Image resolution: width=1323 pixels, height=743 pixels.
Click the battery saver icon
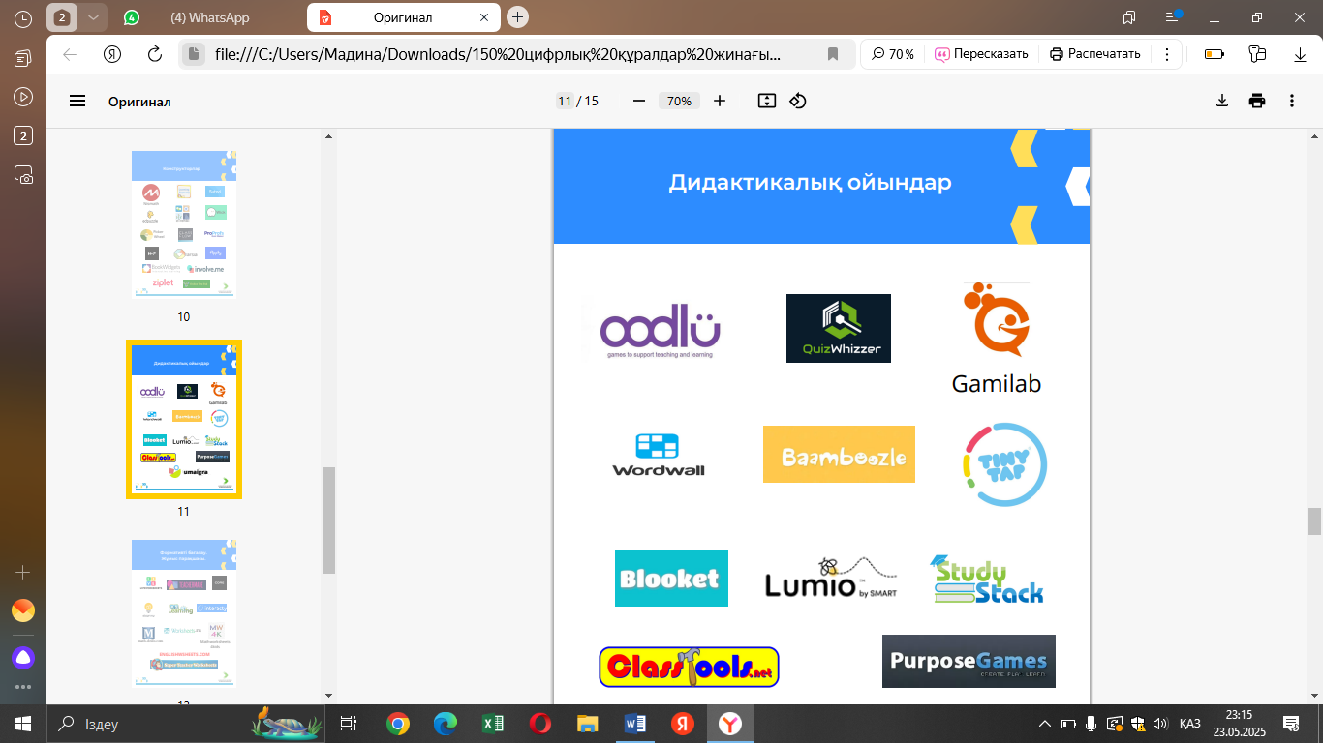(1214, 54)
